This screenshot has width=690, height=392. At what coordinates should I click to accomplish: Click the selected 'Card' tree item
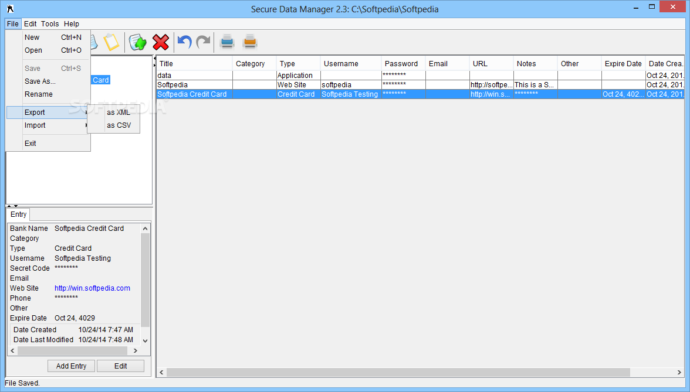click(101, 80)
